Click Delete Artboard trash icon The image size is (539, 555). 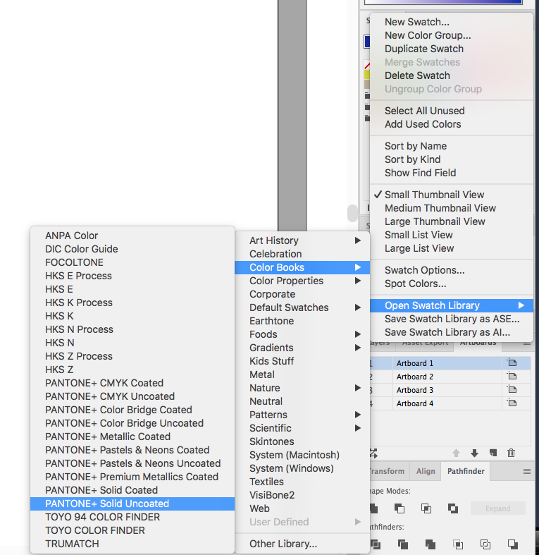pyautogui.click(x=511, y=453)
